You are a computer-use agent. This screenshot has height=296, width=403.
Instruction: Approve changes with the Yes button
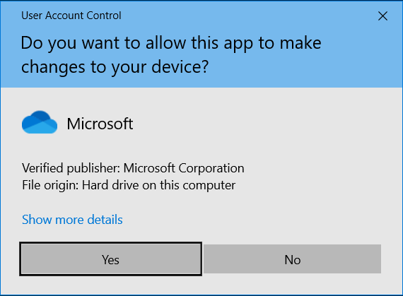110,259
